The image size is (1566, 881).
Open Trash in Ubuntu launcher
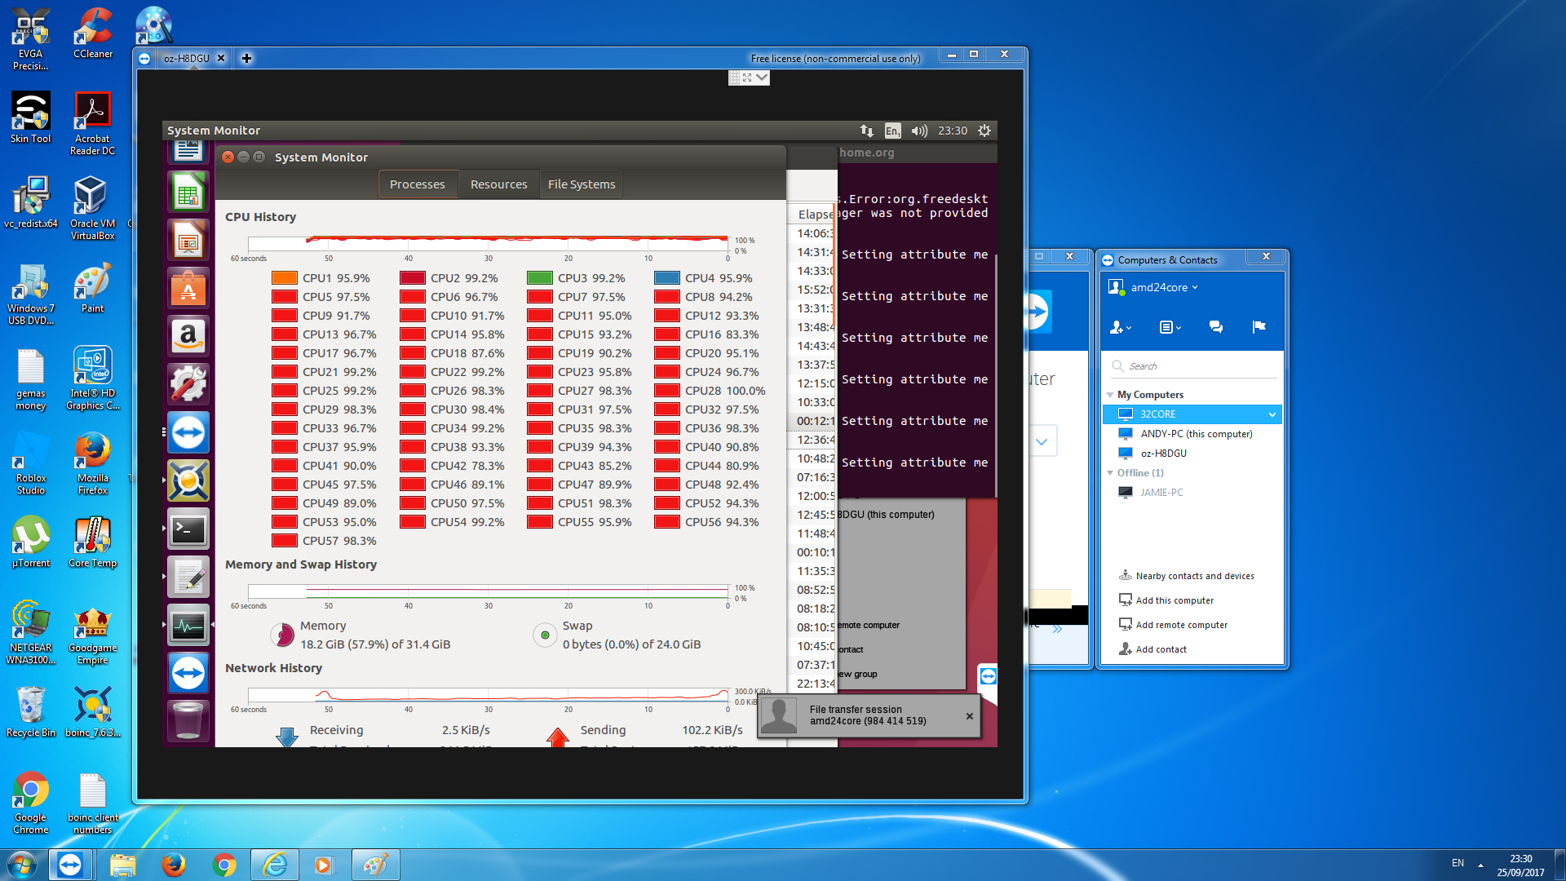pyautogui.click(x=188, y=720)
